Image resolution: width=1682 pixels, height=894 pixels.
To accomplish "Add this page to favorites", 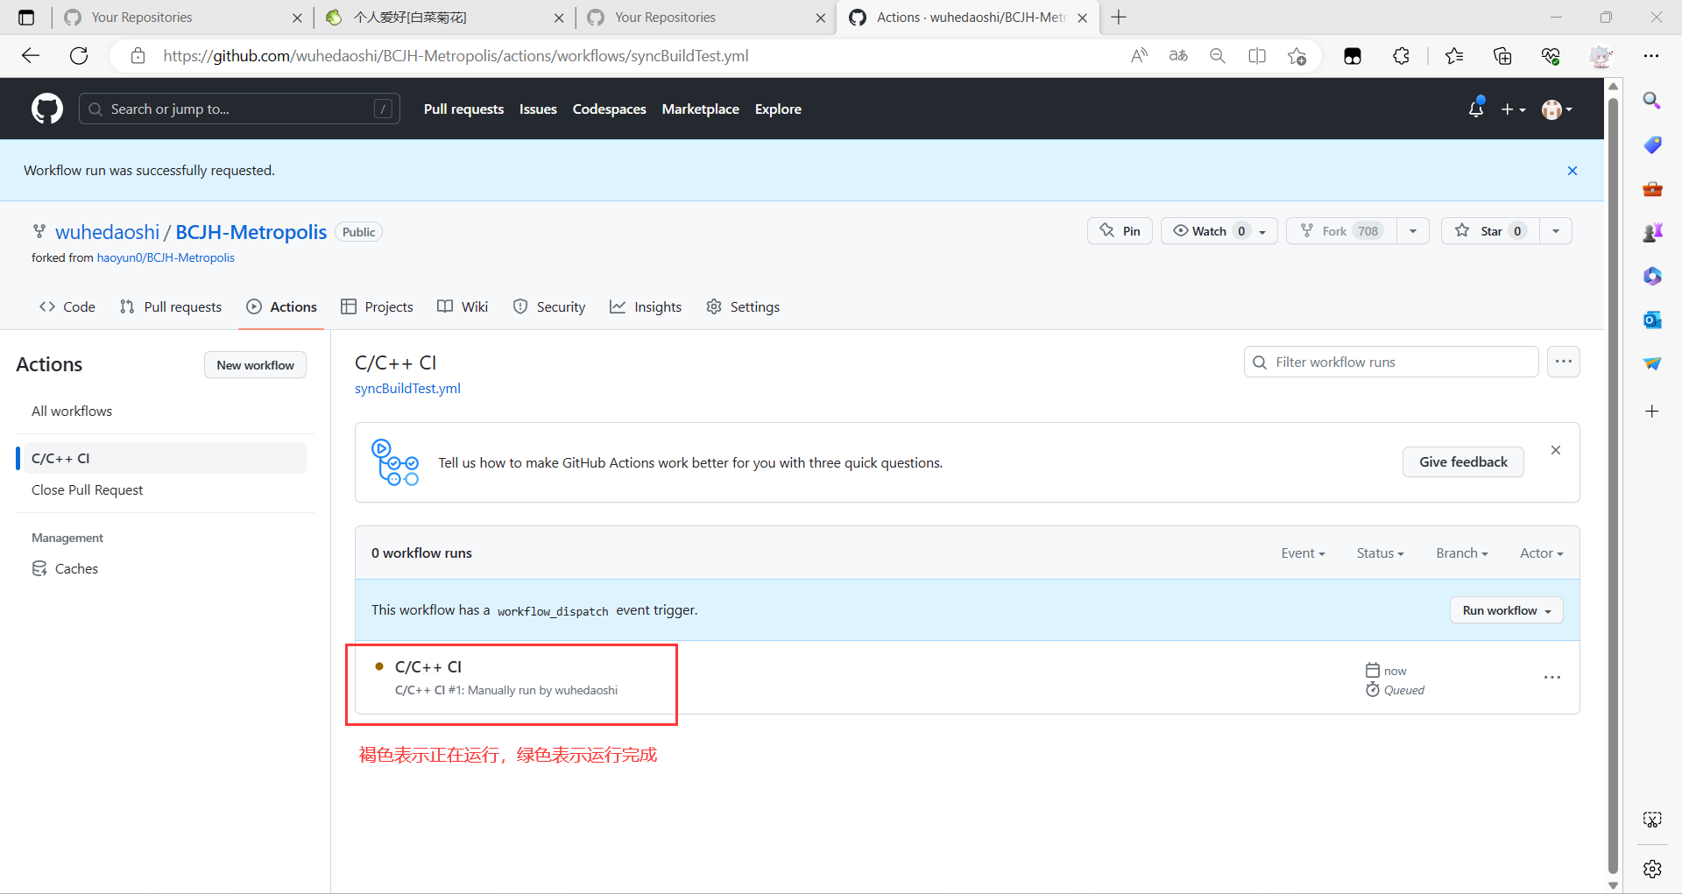I will tap(1297, 56).
